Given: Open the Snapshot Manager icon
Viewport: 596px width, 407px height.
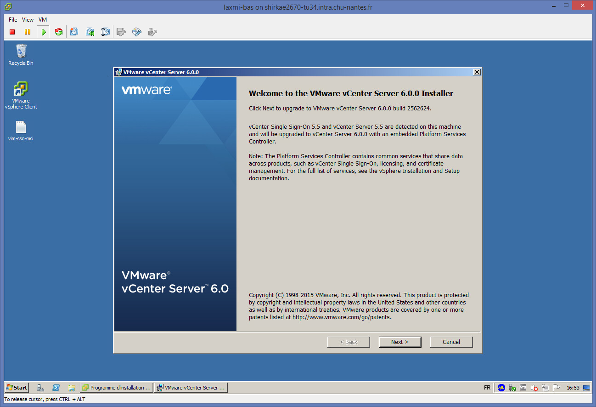Looking at the screenshot, I should tap(105, 32).
